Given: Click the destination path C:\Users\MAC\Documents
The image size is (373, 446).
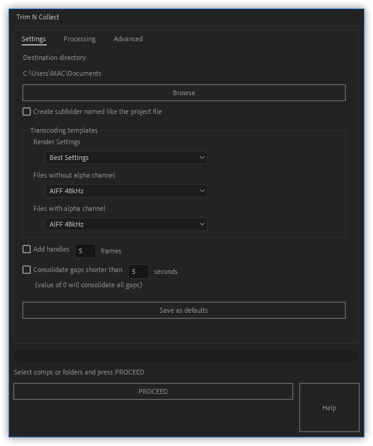Looking at the screenshot, I should pos(62,73).
